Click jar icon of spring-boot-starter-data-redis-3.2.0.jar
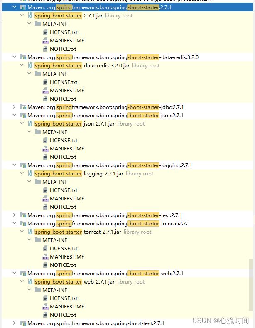The height and width of the screenshot is (328, 255). (x=30, y=65)
